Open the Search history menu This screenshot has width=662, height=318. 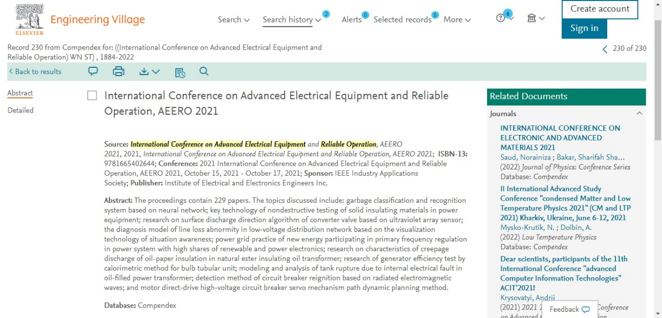291,19
